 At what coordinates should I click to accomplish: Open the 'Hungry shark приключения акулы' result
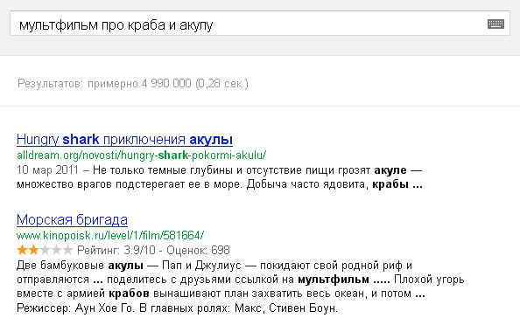(124, 140)
